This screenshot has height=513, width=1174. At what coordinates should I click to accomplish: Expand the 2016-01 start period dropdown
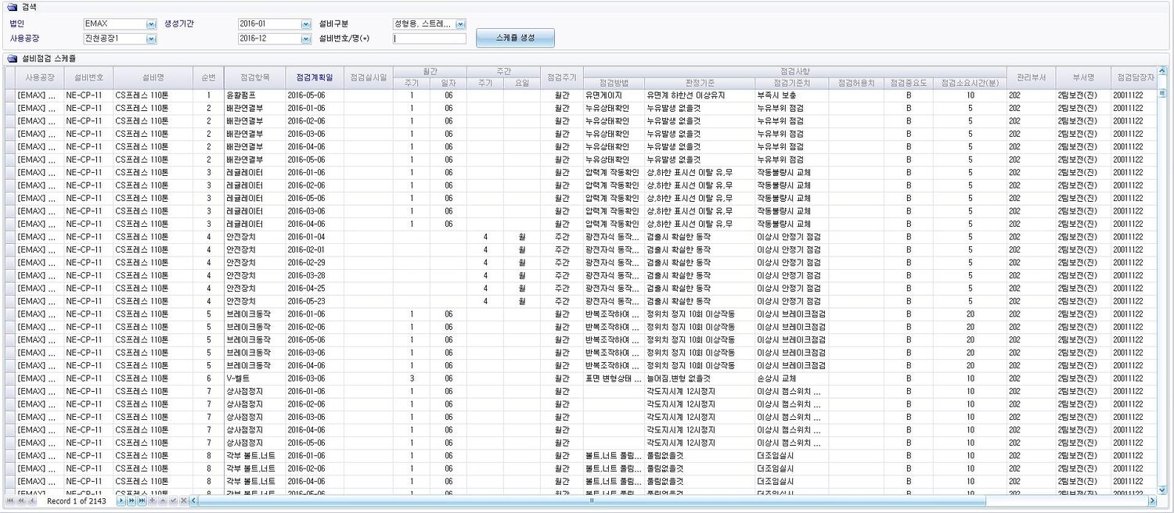[306, 24]
